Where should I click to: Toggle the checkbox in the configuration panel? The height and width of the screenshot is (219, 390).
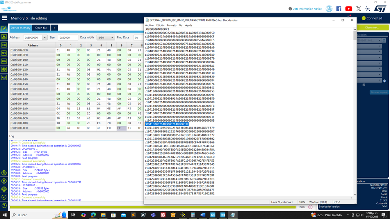click(x=363, y=85)
